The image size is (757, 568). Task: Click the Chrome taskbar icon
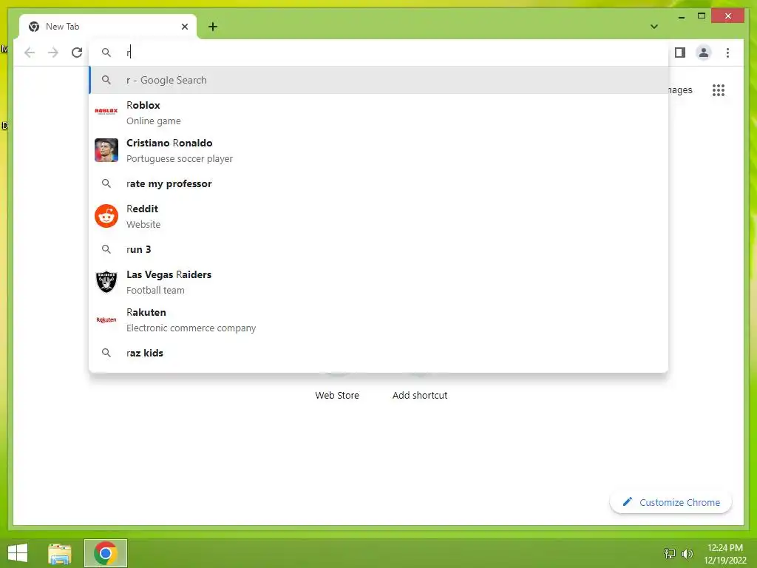coord(105,553)
